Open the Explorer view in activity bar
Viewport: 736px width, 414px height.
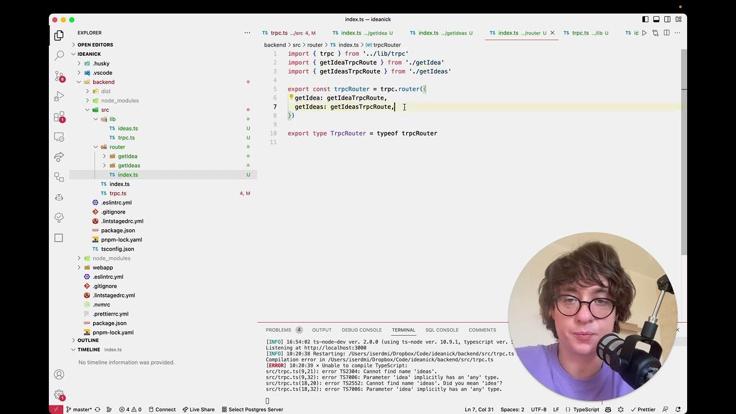(59, 36)
